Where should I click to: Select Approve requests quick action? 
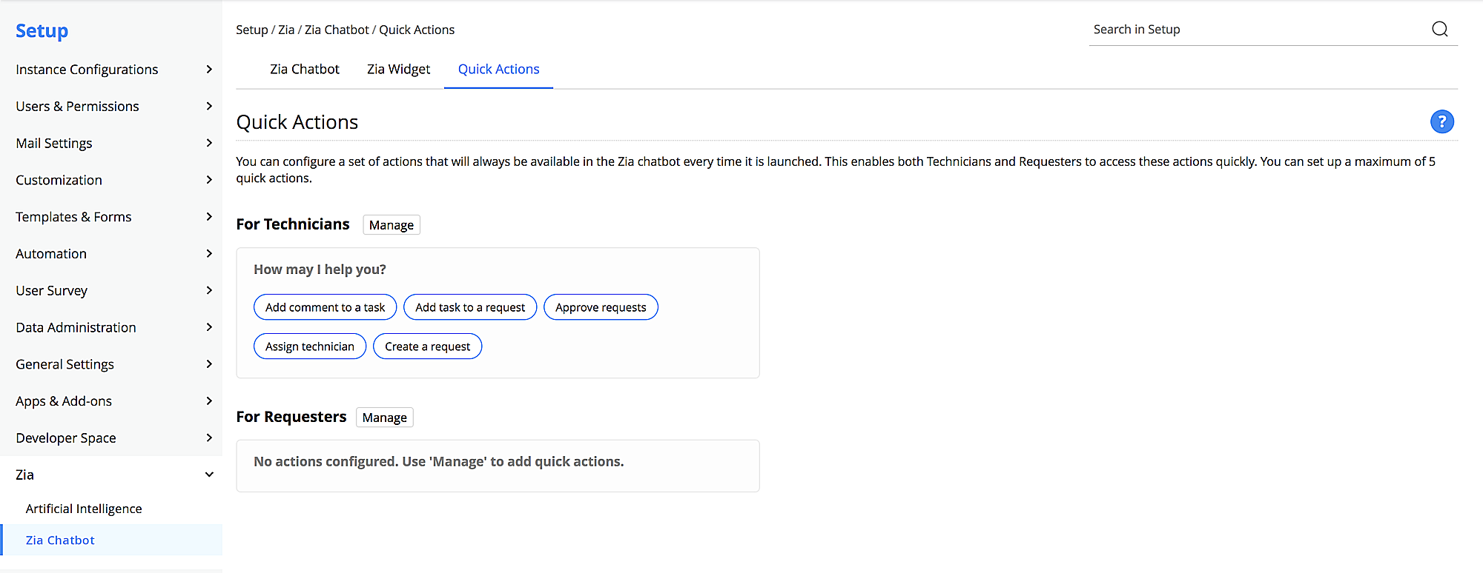(601, 307)
